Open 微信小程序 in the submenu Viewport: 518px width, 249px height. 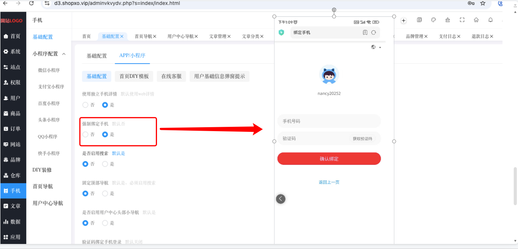click(x=49, y=70)
